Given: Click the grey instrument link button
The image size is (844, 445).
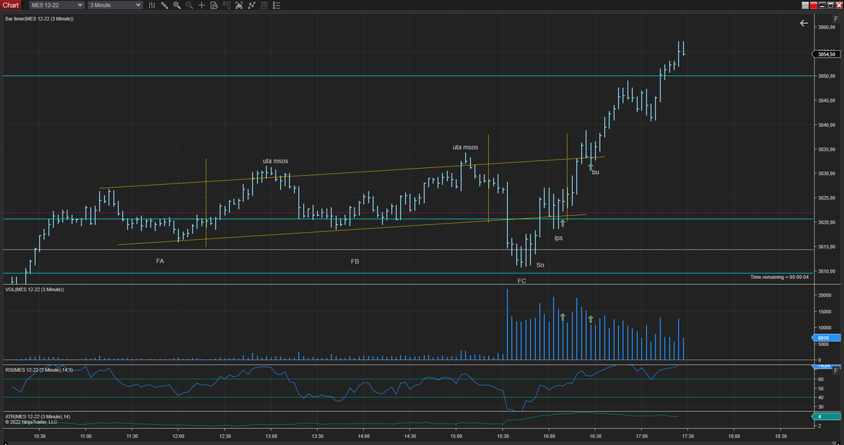Looking at the screenshot, I should 805,6.
